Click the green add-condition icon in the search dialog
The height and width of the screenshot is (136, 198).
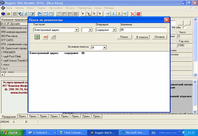click(37, 37)
